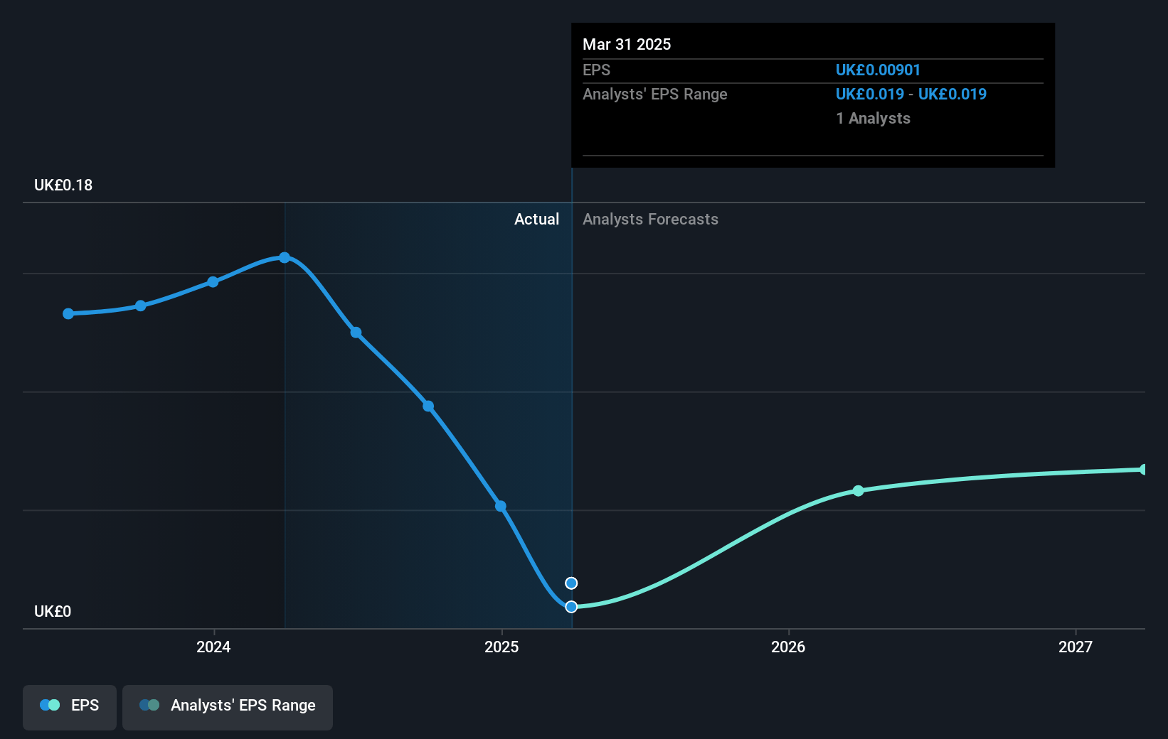Click the UK£0.019 - UK£0.019 range value
Viewport: 1168px width, 739px height.
coord(911,95)
